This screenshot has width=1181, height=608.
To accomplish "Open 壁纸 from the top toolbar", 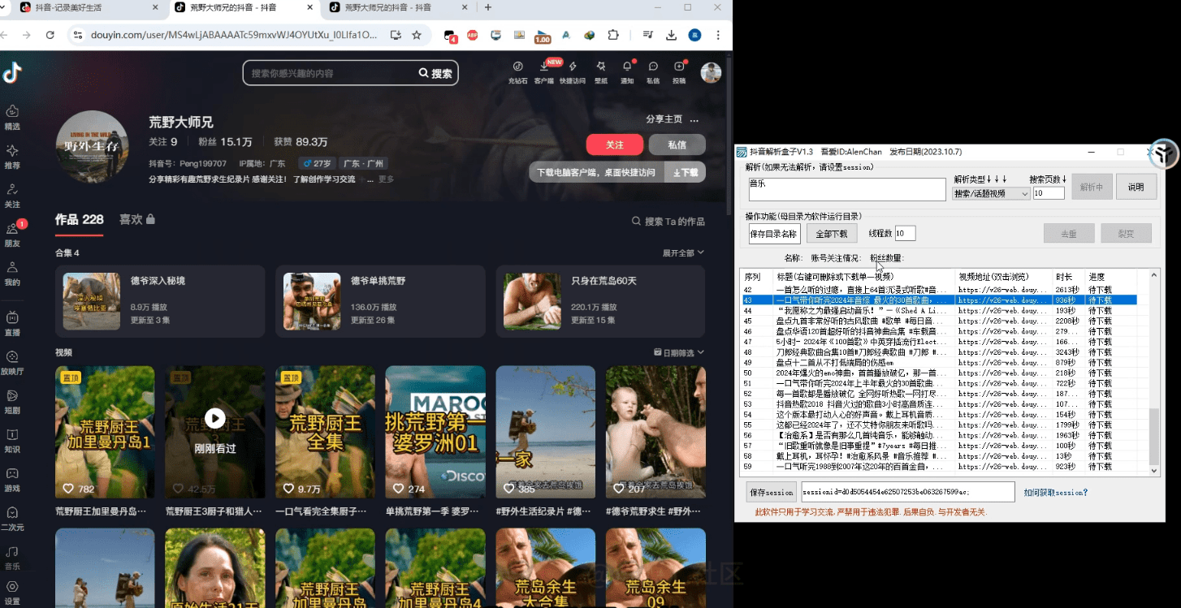I will click(600, 72).
